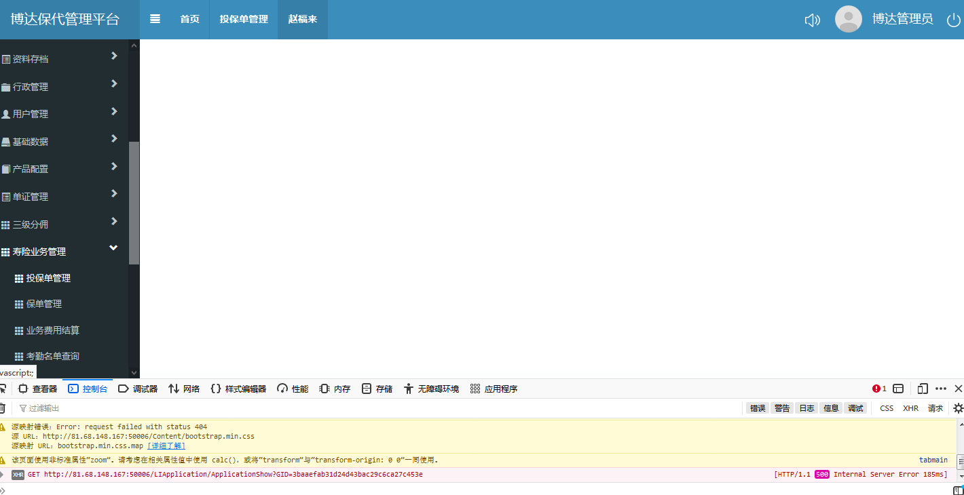Viewport: 964px width, 495px height.
Task: Toggle responsive design mode icon
Action: coord(923,389)
